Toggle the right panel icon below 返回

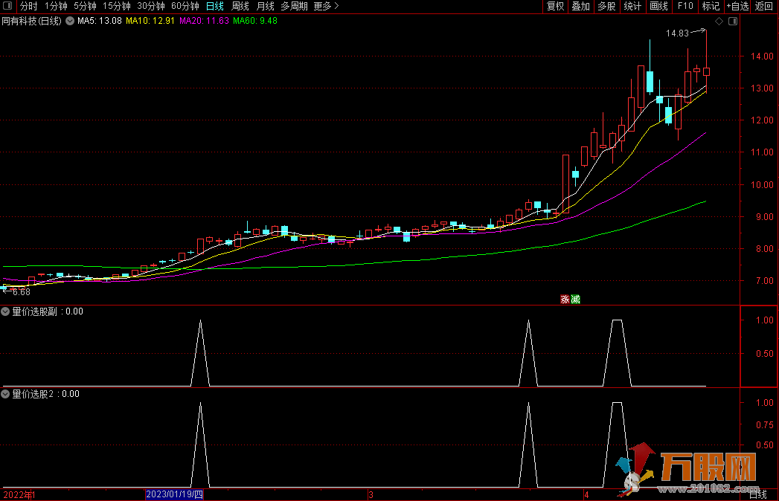[x=733, y=22]
